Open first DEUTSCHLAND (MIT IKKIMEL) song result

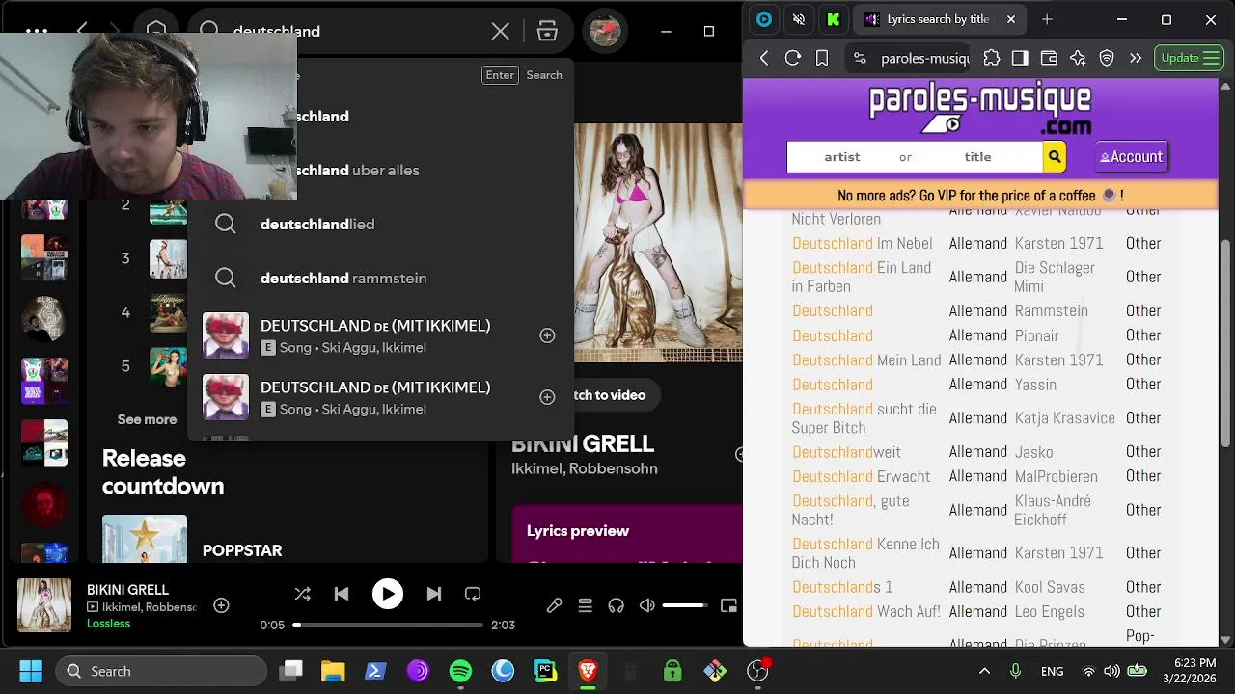click(x=380, y=335)
